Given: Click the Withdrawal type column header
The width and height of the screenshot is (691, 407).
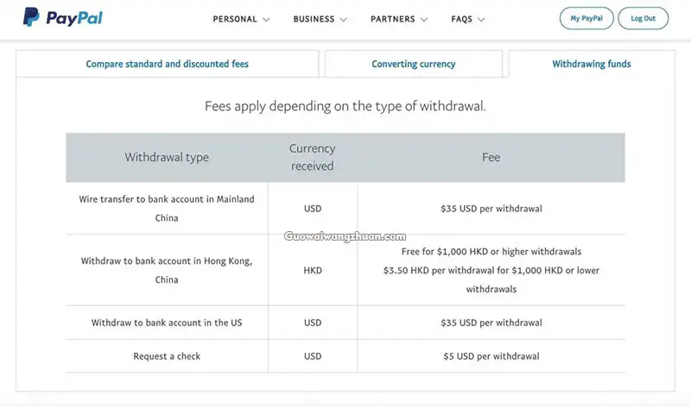Looking at the screenshot, I should point(167,157).
